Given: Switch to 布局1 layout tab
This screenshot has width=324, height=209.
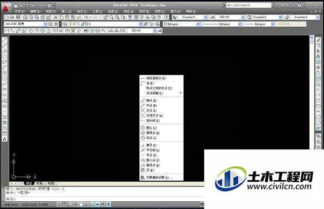Looking at the screenshot, I should [40, 183].
